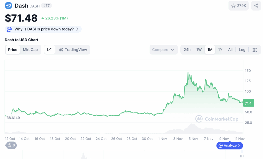This screenshot has width=263, height=159.
Task: Add Dash to watchlist via star button
Action: (238, 6)
